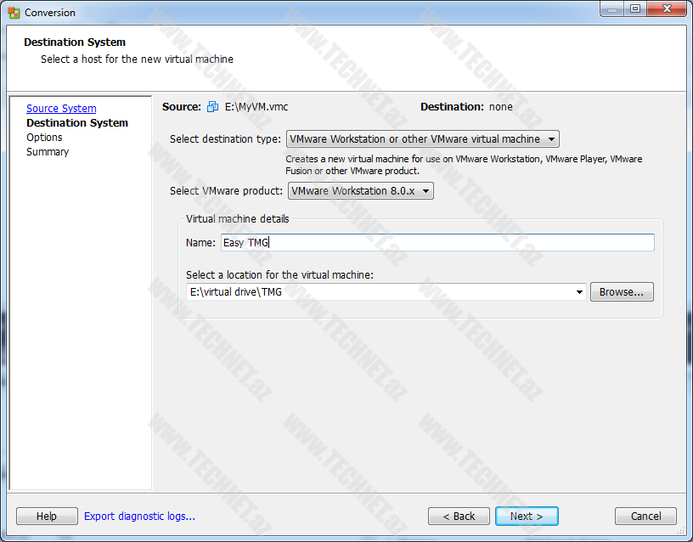The height and width of the screenshot is (542, 693).
Task: Minimize the Conversion window
Action: [613, 8]
